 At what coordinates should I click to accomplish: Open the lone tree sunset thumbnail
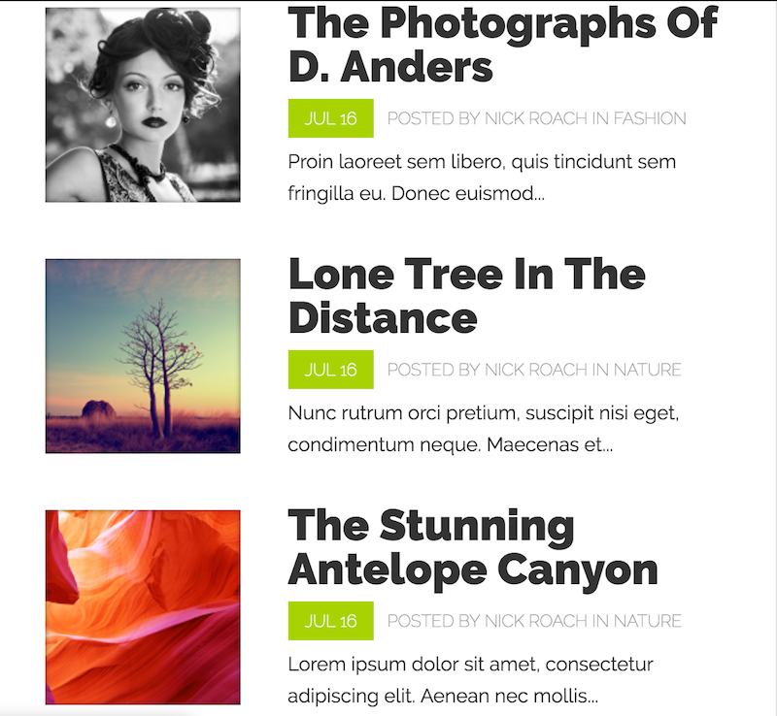tap(143, 356)
